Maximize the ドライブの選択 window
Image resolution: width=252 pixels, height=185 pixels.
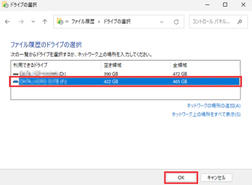click(225, 5)
